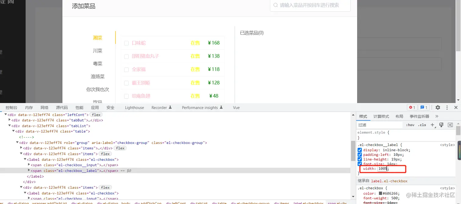Click styles pane vertical scrollbar thumb
461x204 pixels.
[458, 130]
